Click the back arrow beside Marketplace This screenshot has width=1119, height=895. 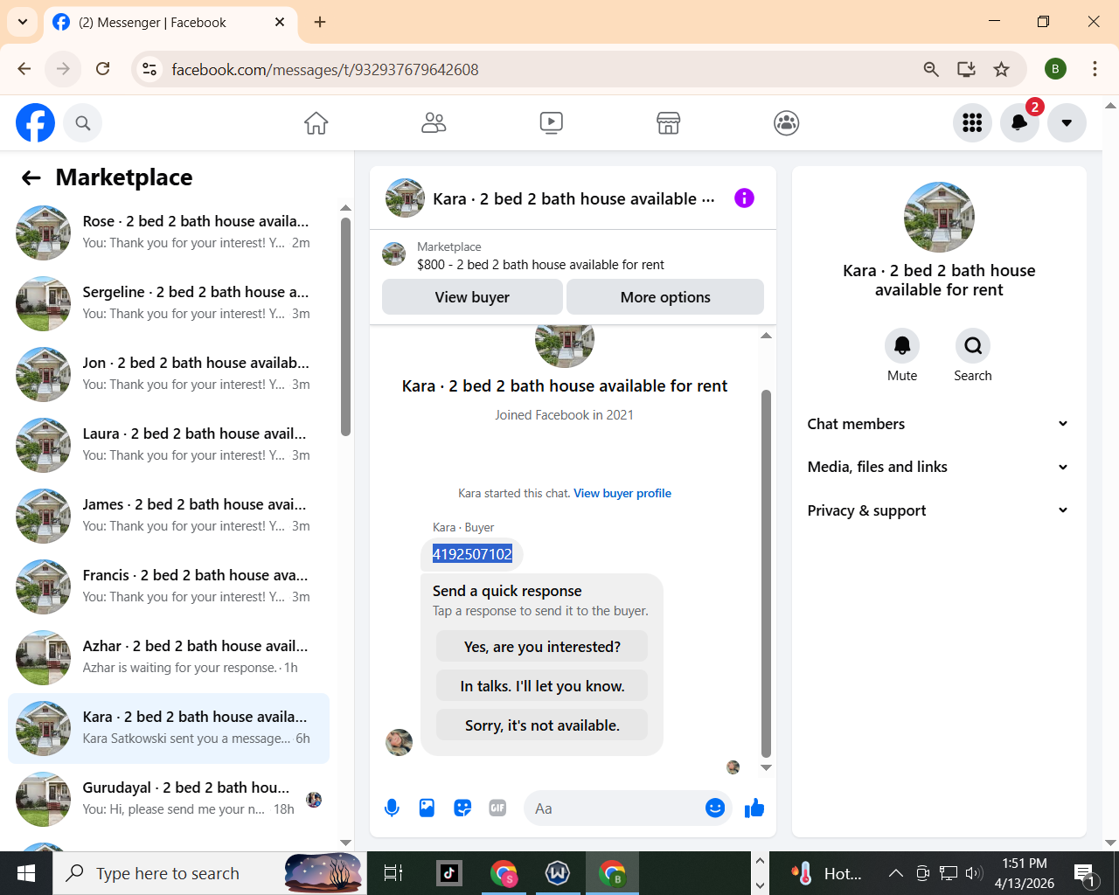(x=31, y=178)
